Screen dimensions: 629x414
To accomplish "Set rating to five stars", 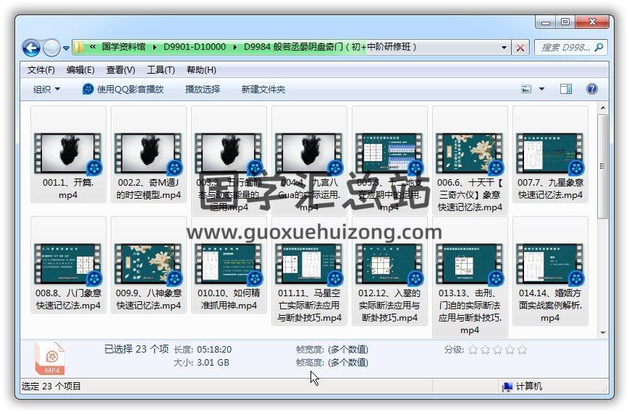I will (x=522, y=350).
